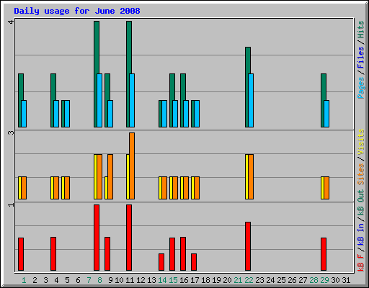Click the yellow visits bar for June 29
This screenshot has width=369, height=288.
click(322, 188)
